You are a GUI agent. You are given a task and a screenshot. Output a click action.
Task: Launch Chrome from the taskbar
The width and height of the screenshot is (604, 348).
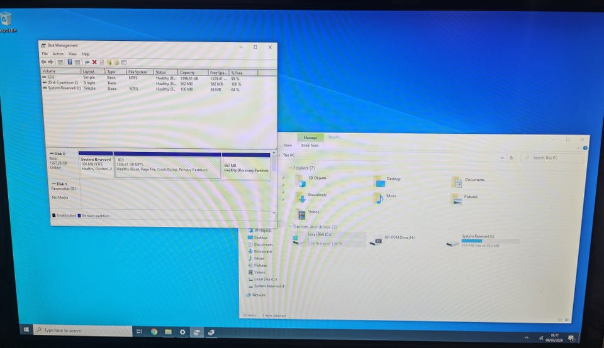[154, 332]
